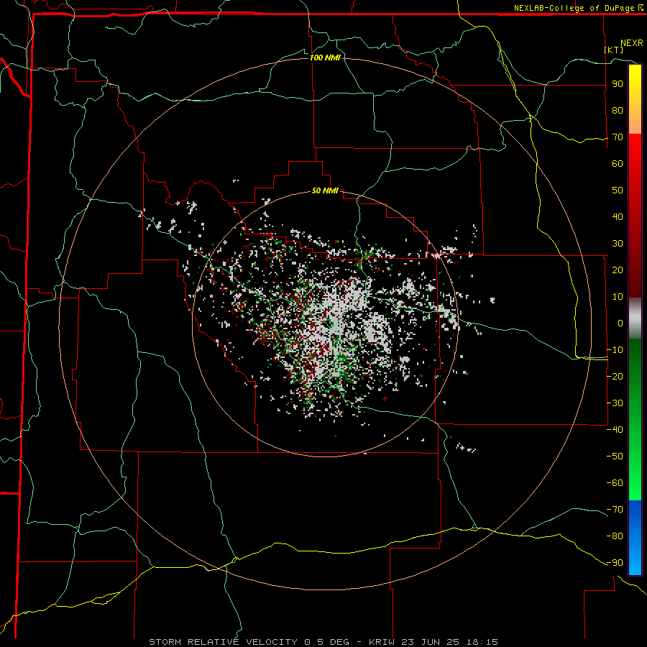Click the yellow top segment of the color bar
The image size is (647, 647).
[635, 99]
